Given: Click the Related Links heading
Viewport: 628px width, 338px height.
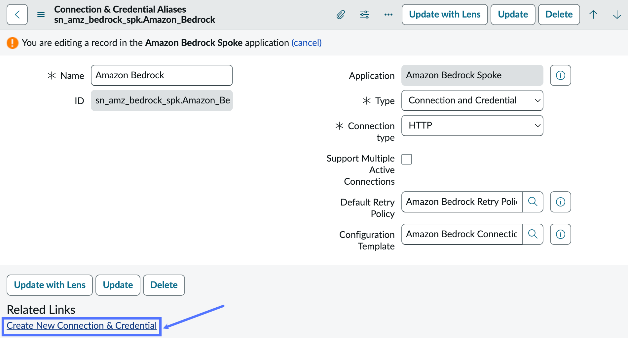Looking at the screenshot, I should coord(41,310).
